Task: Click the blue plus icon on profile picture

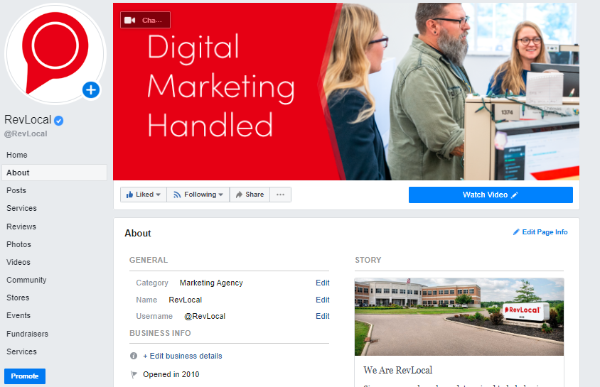Action: pyautogui.click(x=91, y=90)
